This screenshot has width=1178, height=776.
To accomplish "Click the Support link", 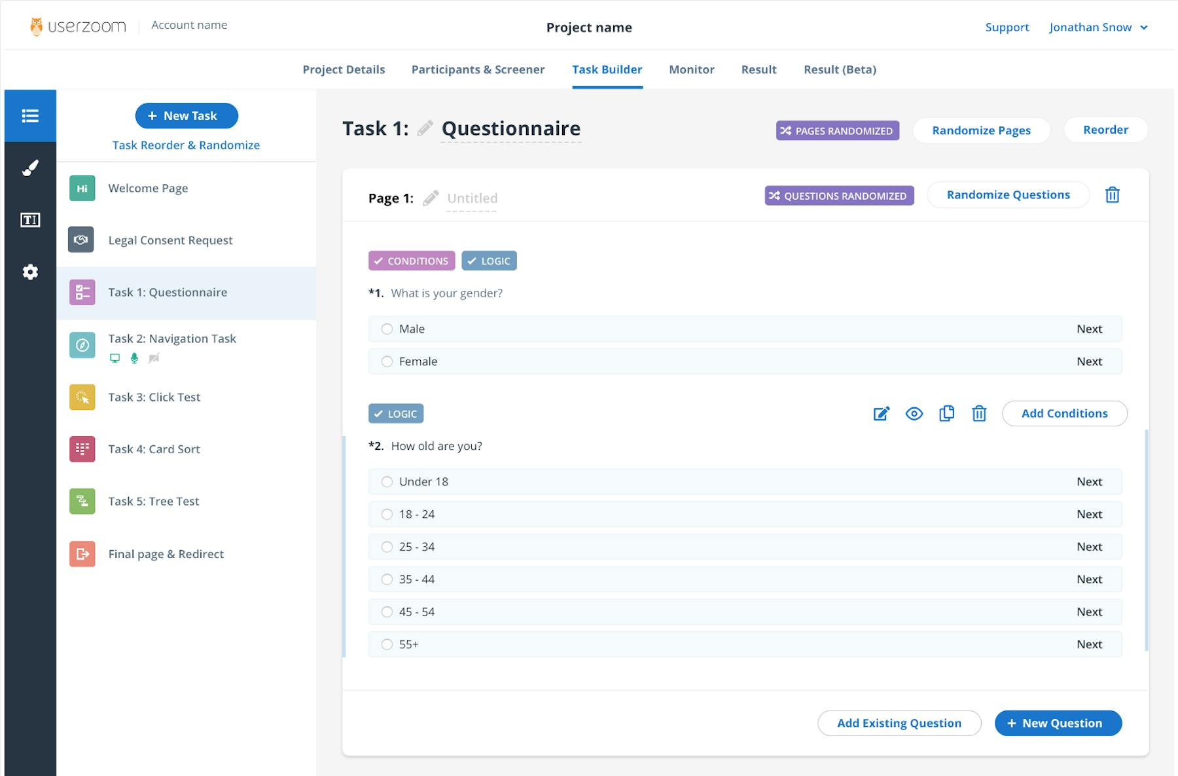I will pyautogui.click(x=1007, y=28).
